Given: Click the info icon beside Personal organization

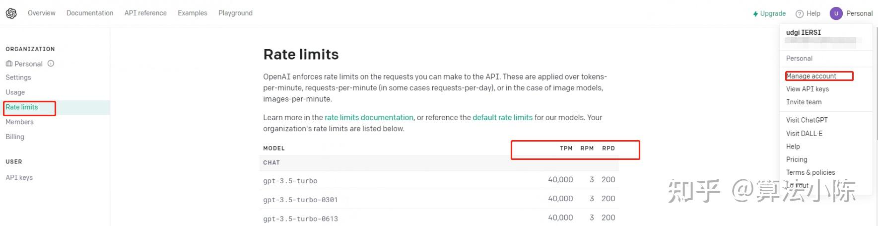Looking at the screenshot, I should click(51, 64).
